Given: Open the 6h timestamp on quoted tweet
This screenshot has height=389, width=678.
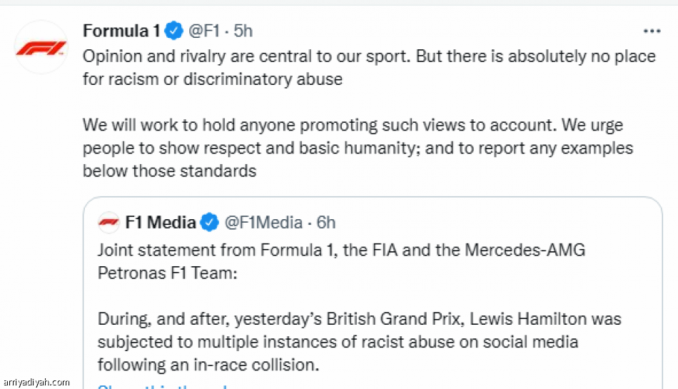Looking at the screenshot, I should [326, 223].
